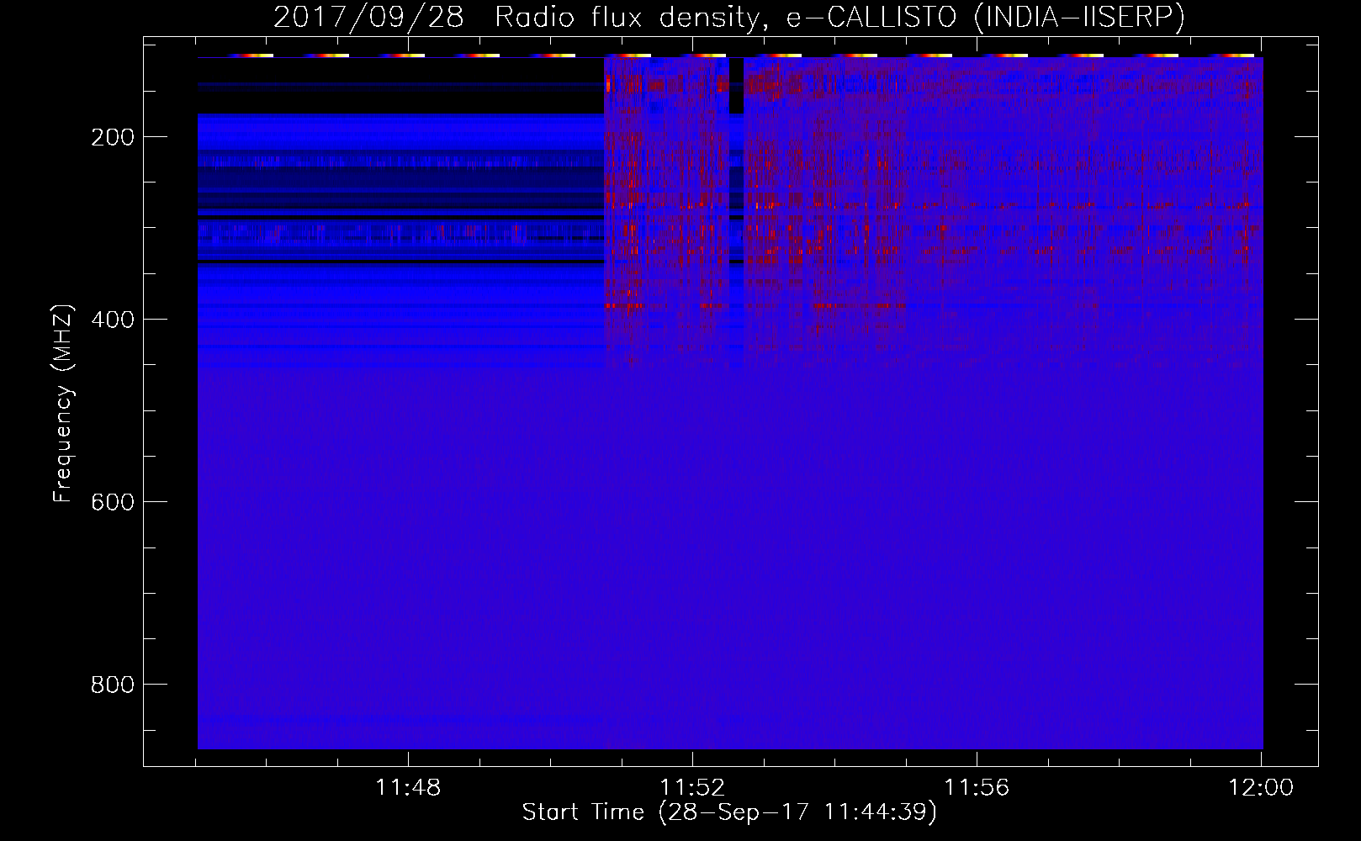1361x841 pixels.
Task: Click the 200 frequency tick label
Action: [x=113, y=137]
